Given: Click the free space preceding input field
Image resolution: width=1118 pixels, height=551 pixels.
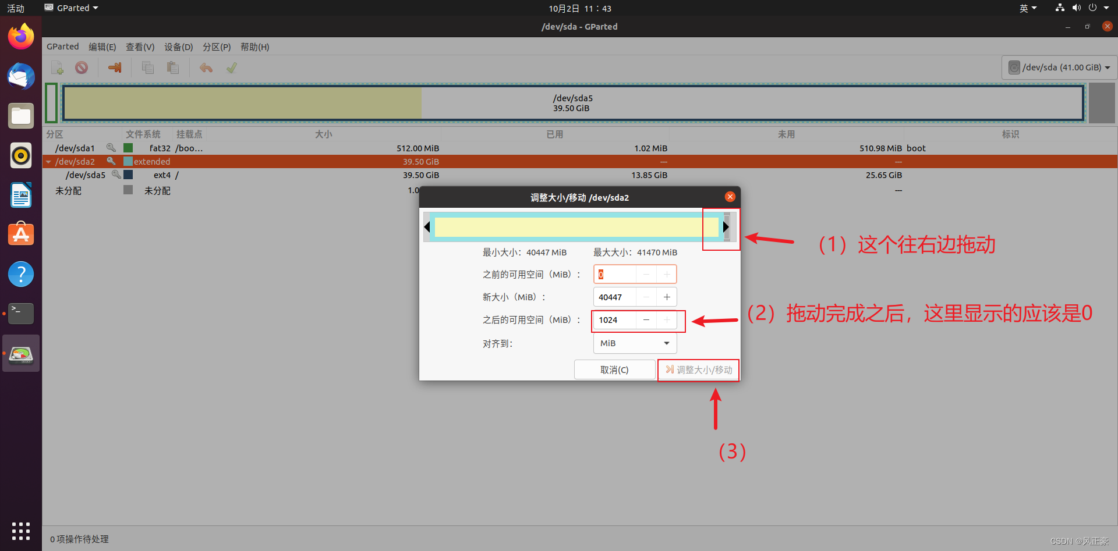Looking at the screenshot, I should pyautogui.click(x=615, y=274).
